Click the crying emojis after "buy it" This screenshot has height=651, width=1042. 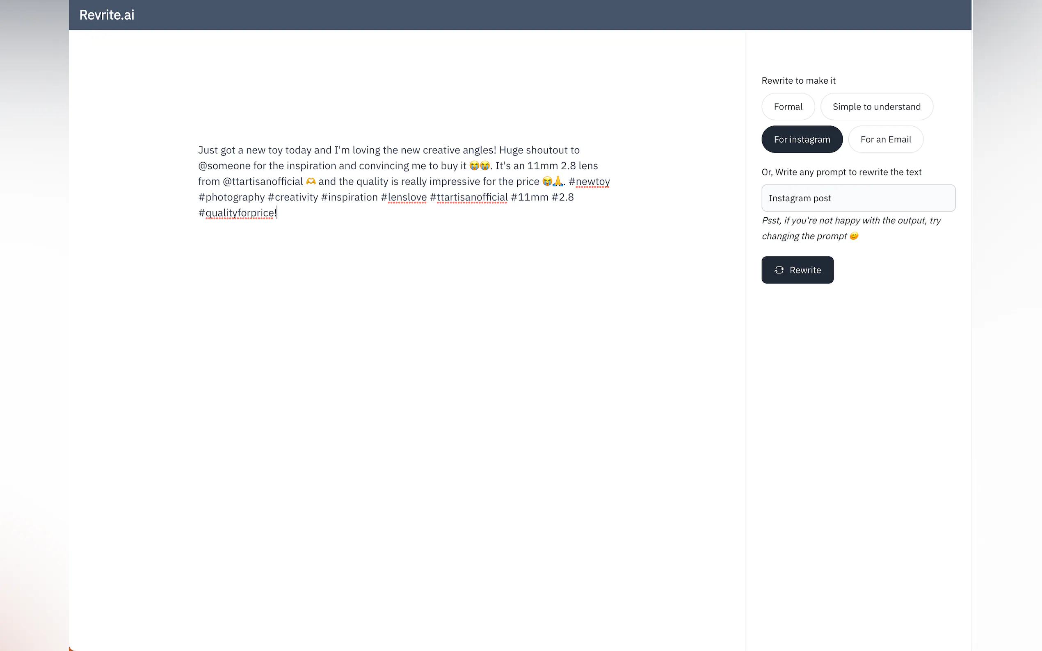(480, 166)
